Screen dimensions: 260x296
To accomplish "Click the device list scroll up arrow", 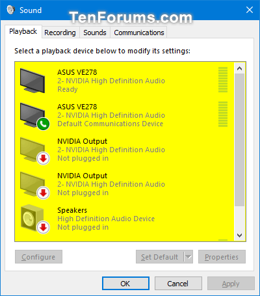I will coord(239,68).
